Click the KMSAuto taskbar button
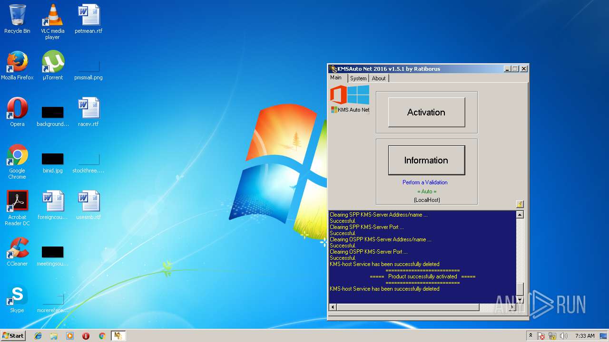Viewport: 609px width, 342px height. coord(118,336)
